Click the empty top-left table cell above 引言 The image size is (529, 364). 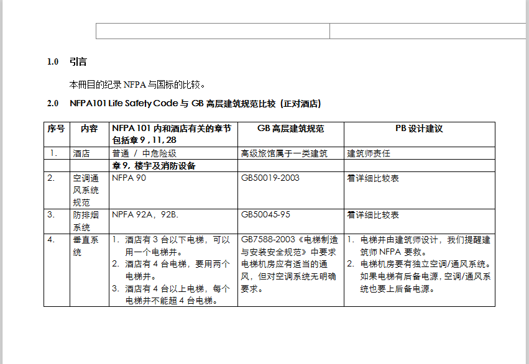pos(212,31)
